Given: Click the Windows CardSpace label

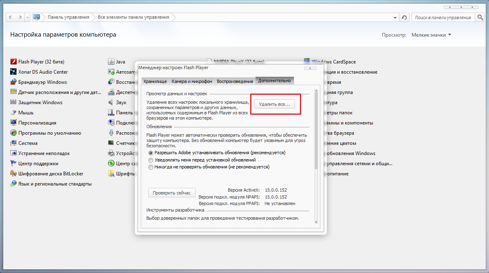Looking at the screenshot, I should (x=334, y=62).
